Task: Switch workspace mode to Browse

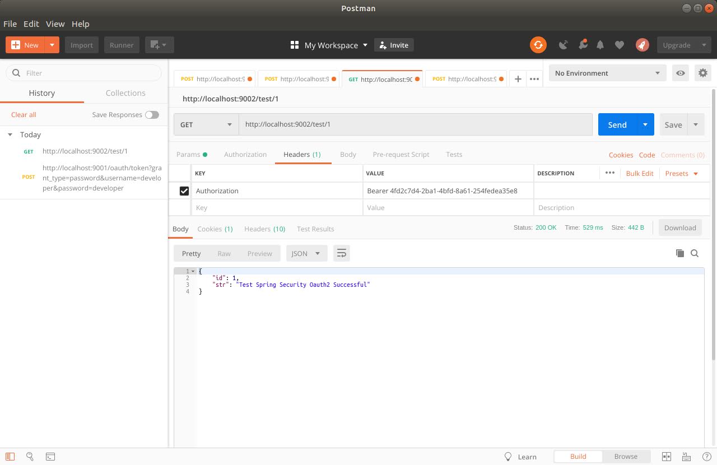Action: [626, 457]
